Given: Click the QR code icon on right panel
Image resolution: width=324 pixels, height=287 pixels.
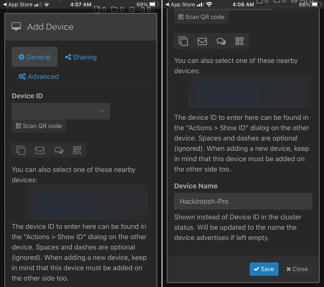Looking at the screenshot, I should tap(240, 41).
